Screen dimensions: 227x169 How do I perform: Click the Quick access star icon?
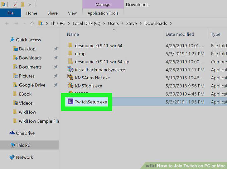[12, 40]
